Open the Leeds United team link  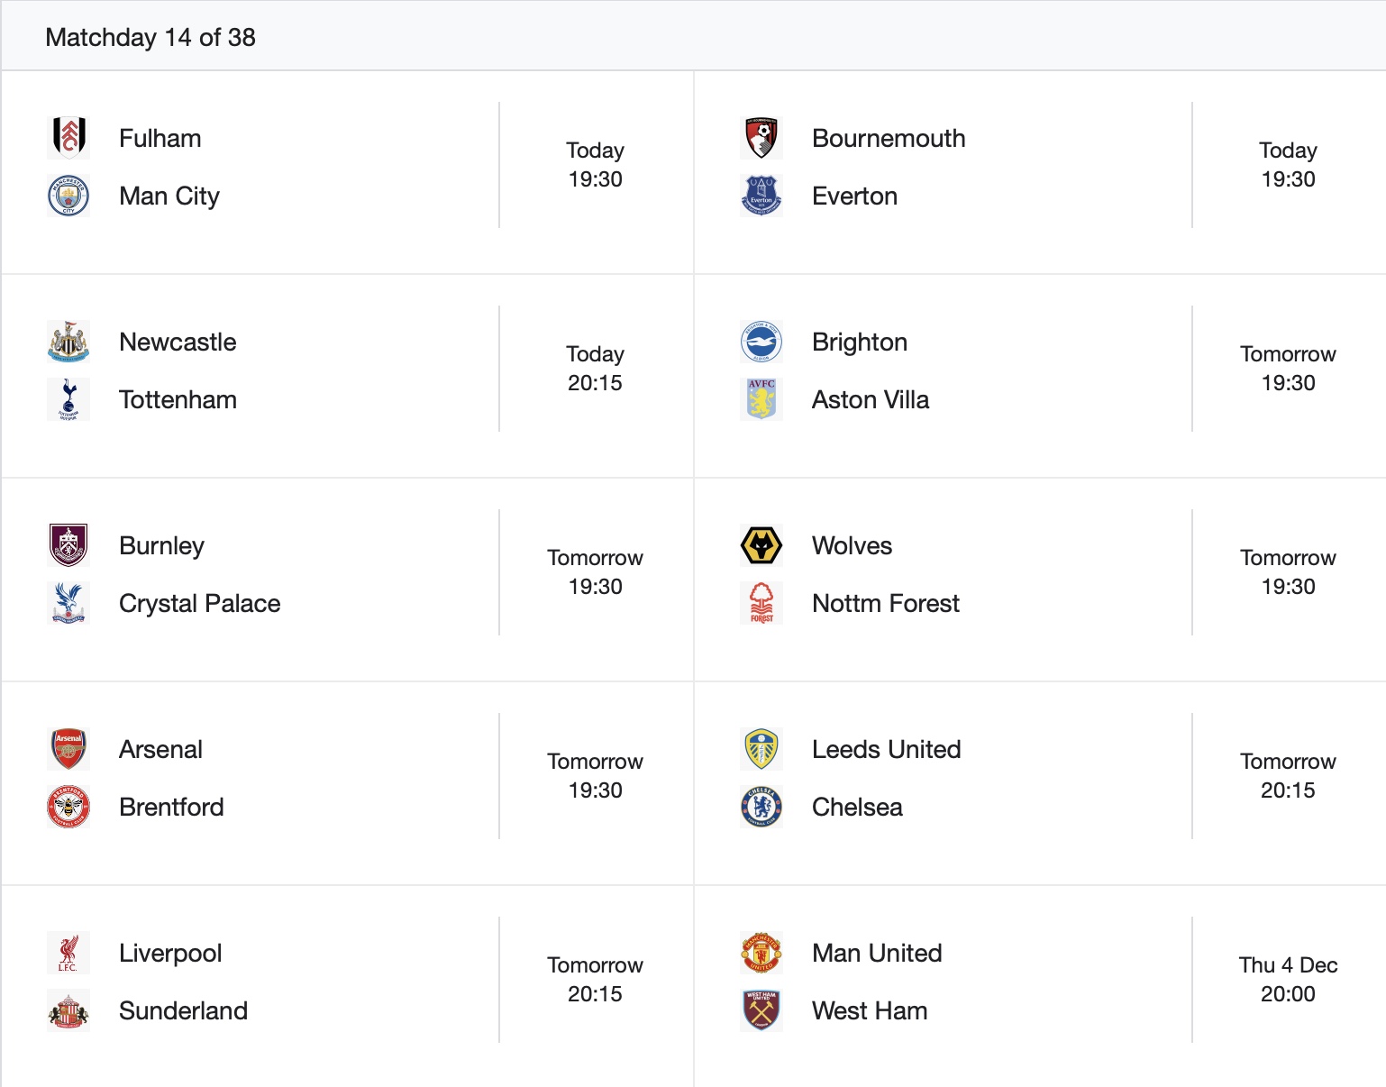886,750
